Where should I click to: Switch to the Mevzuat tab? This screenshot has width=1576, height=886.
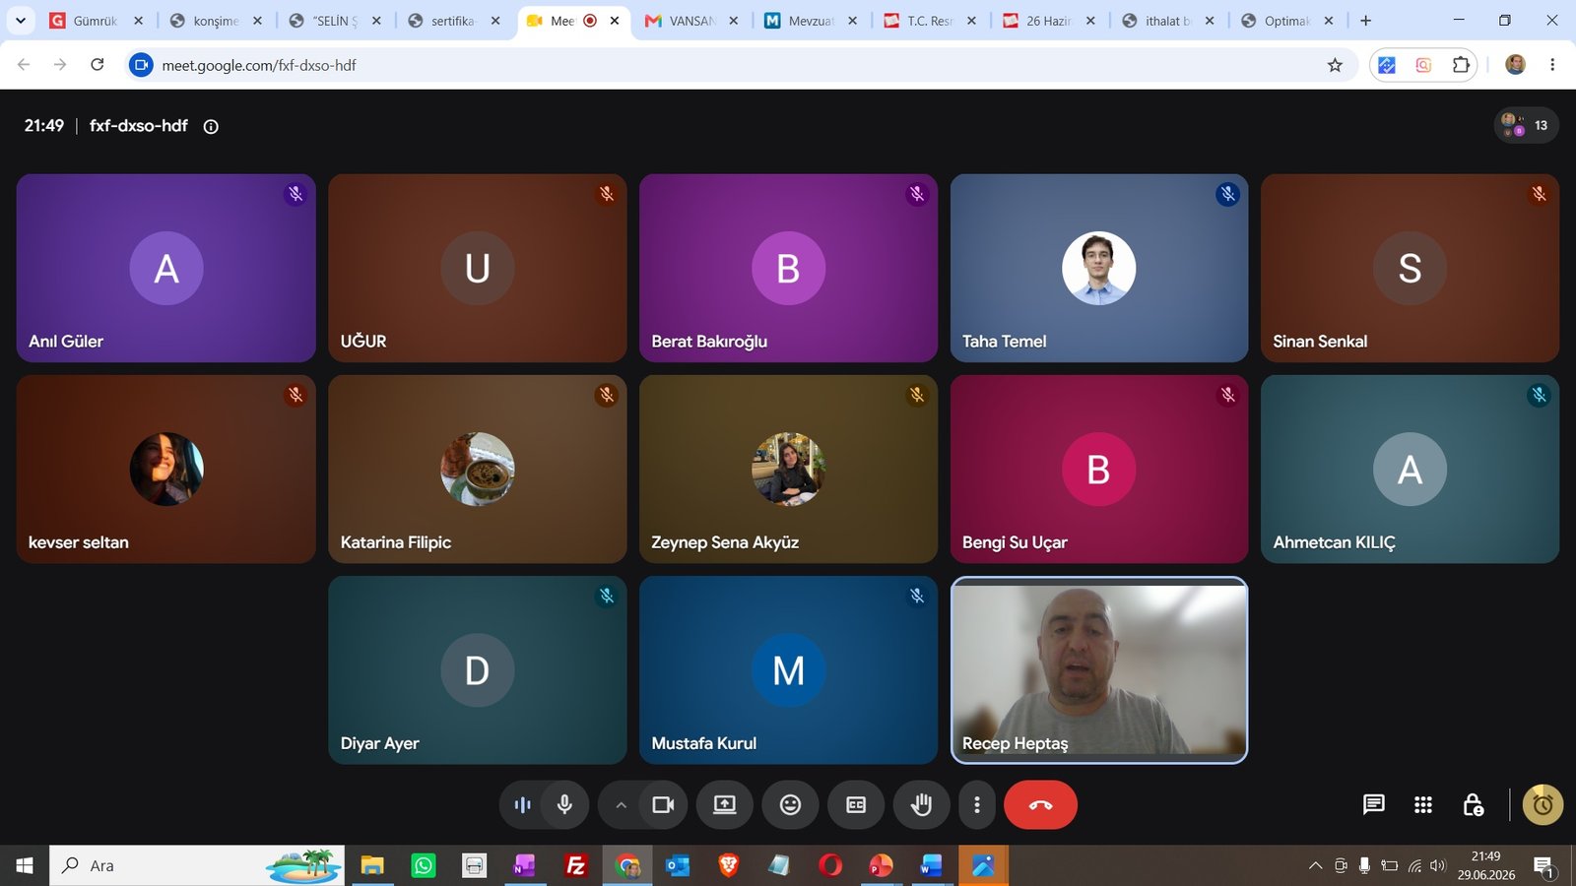pos(812,21)
